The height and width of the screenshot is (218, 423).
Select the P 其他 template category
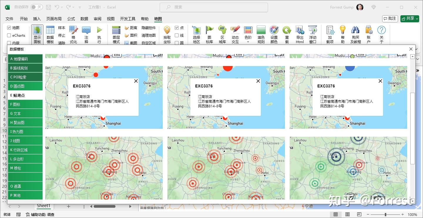click(25, 195)
